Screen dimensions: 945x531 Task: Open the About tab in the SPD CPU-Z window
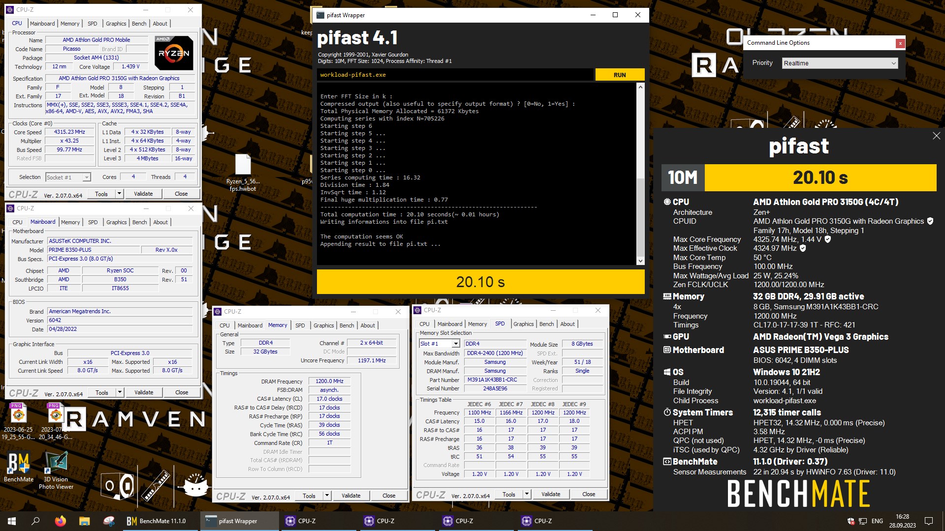[567, 324]
